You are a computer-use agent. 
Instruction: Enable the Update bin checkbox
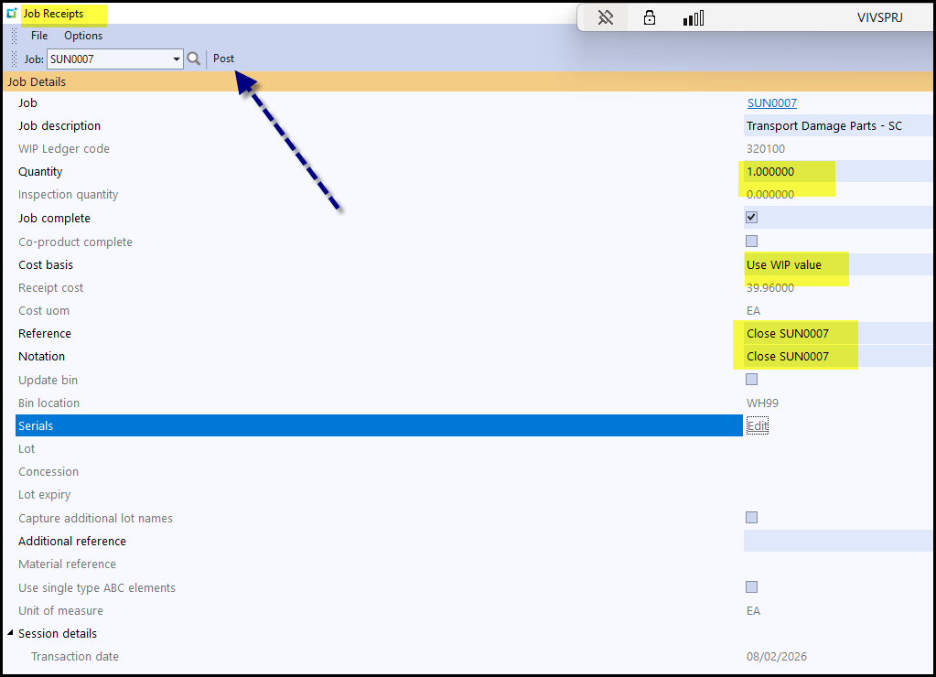coord(752,379)
